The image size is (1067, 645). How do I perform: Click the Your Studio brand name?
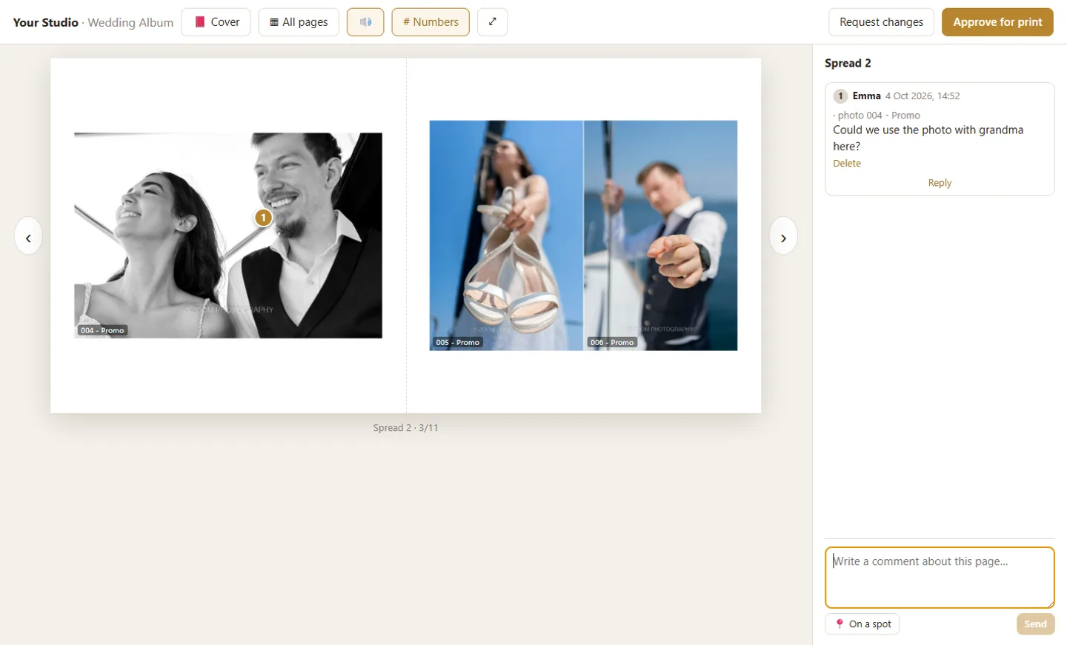(45, 22)
